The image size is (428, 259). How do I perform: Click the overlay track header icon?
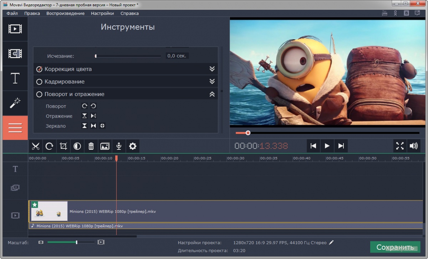(15, 188)
